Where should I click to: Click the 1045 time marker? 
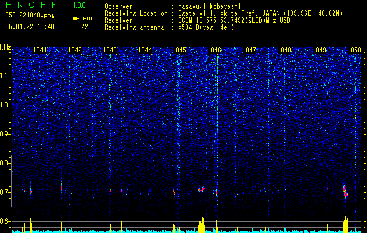(179, 50)
